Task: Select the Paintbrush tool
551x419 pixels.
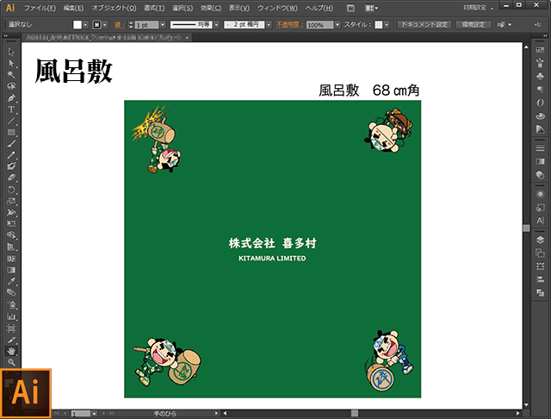Action: (11, 143)
